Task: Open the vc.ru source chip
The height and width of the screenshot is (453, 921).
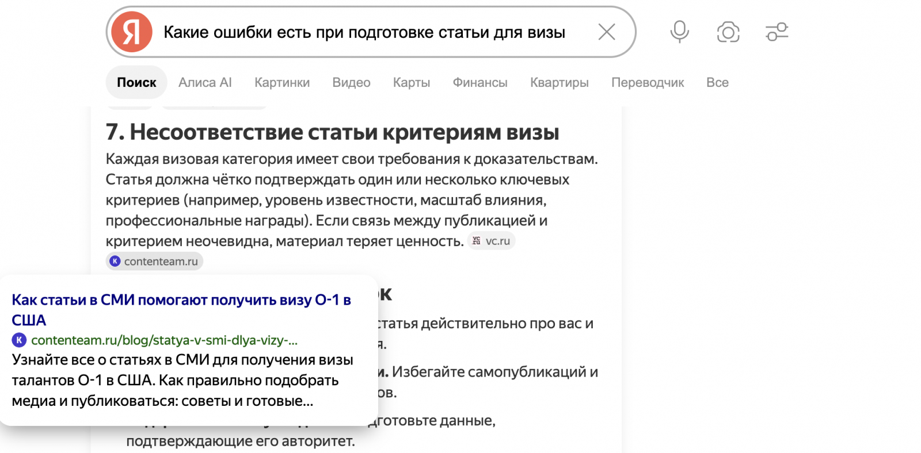Action: pyautogui.click(x=491, y=241)
